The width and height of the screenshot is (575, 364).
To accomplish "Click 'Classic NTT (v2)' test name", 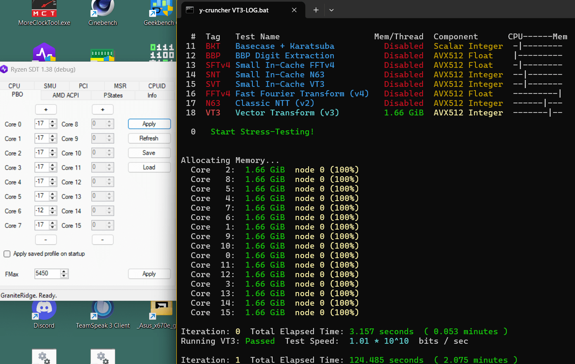I will 275,103.
